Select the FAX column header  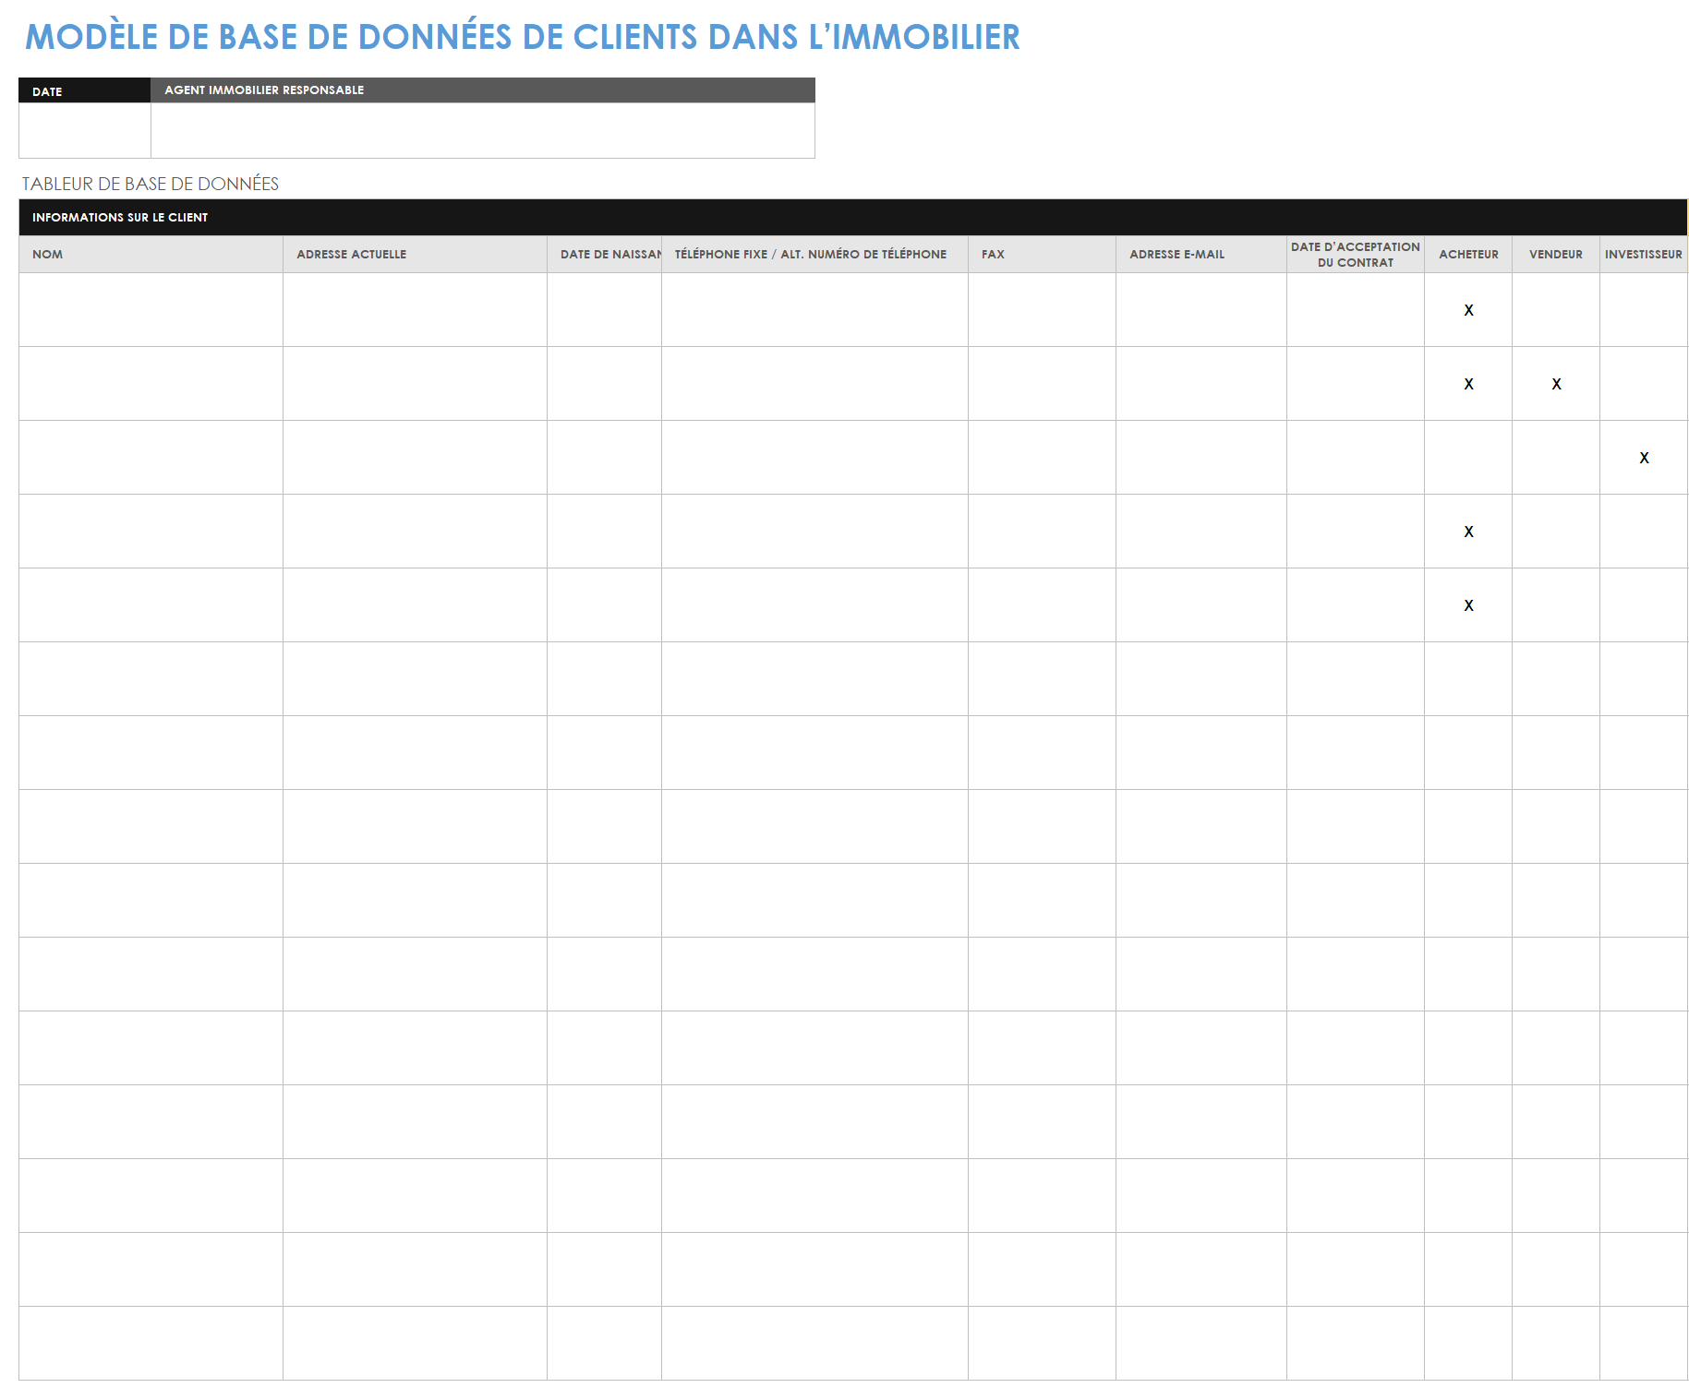(1042, 255)
